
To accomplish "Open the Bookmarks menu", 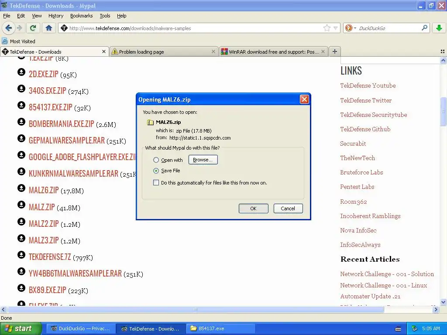I will pos(81,16).
